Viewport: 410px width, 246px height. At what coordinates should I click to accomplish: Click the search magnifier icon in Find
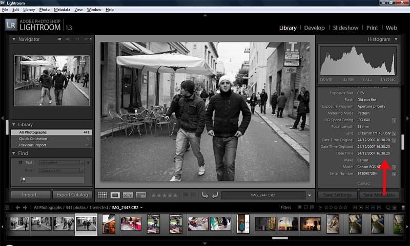click(x=23, y=180)
